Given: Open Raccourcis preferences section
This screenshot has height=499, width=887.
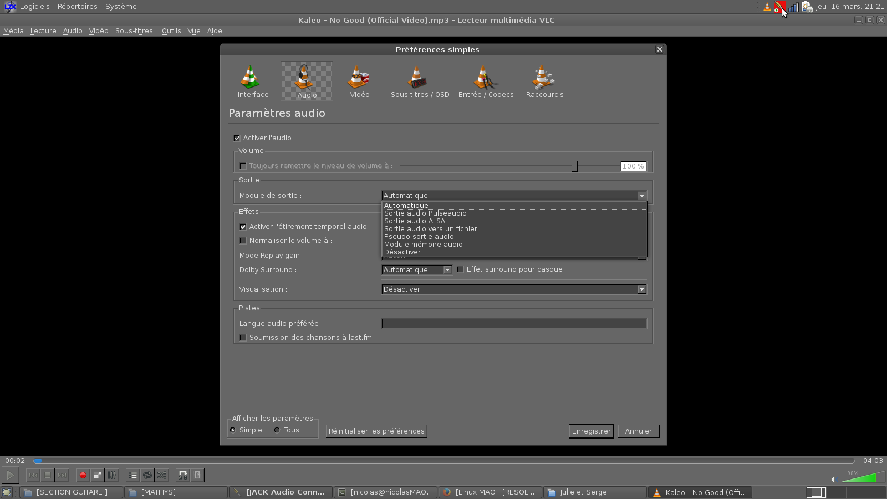Looking at the screenshot, I should point(544,81).
